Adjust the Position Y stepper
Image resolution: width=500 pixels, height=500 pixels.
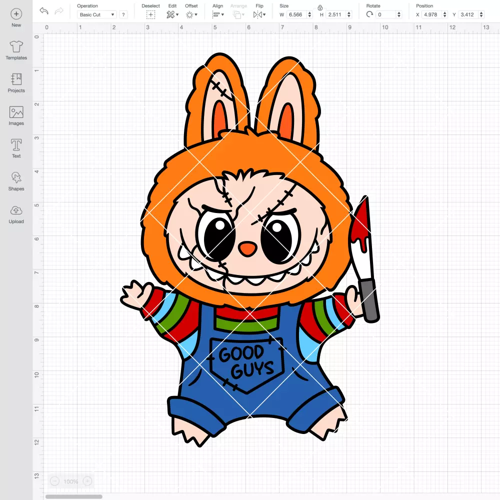[481, 14]
